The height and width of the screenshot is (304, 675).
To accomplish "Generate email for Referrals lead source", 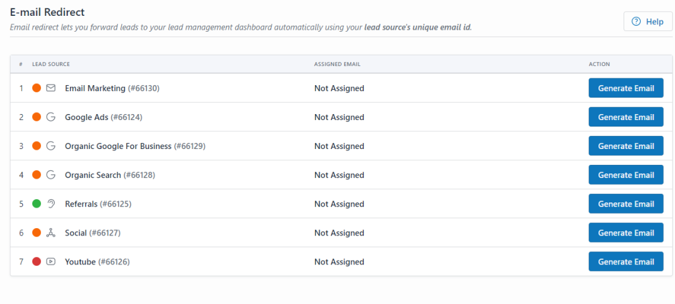I will [626, 204].
